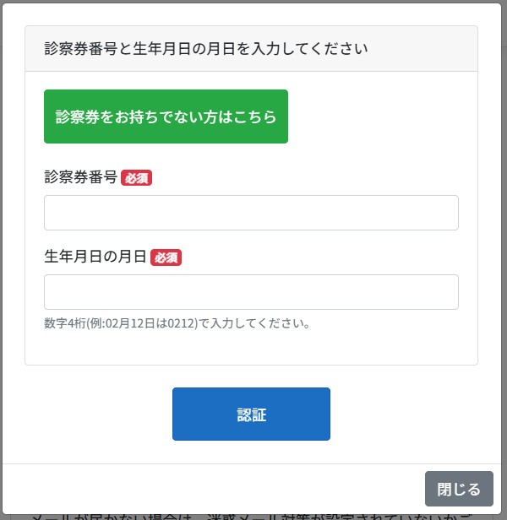Click the 生年月日の月日 field label
Viewport: 507px width, 520px height.
click(96, 257)
